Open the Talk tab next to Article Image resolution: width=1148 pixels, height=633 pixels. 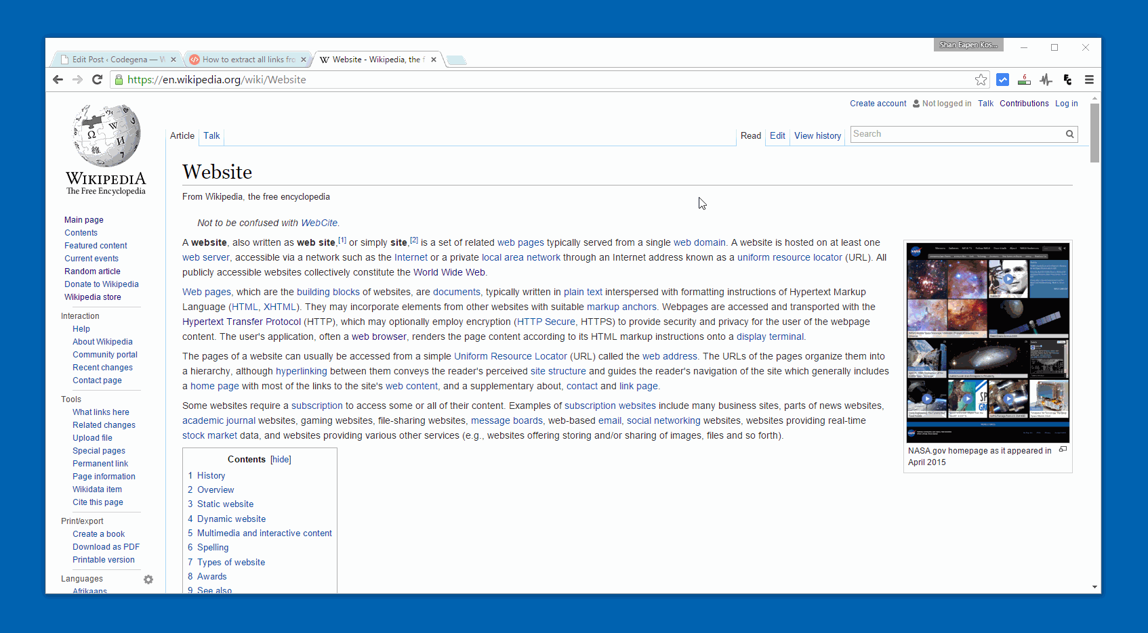pyautogui.click(x=211, y=136)
